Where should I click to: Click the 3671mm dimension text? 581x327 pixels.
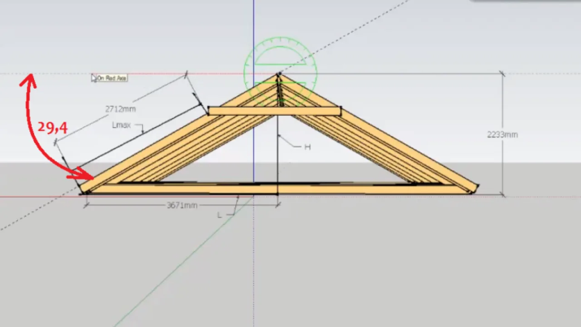(x=182, y=205)
